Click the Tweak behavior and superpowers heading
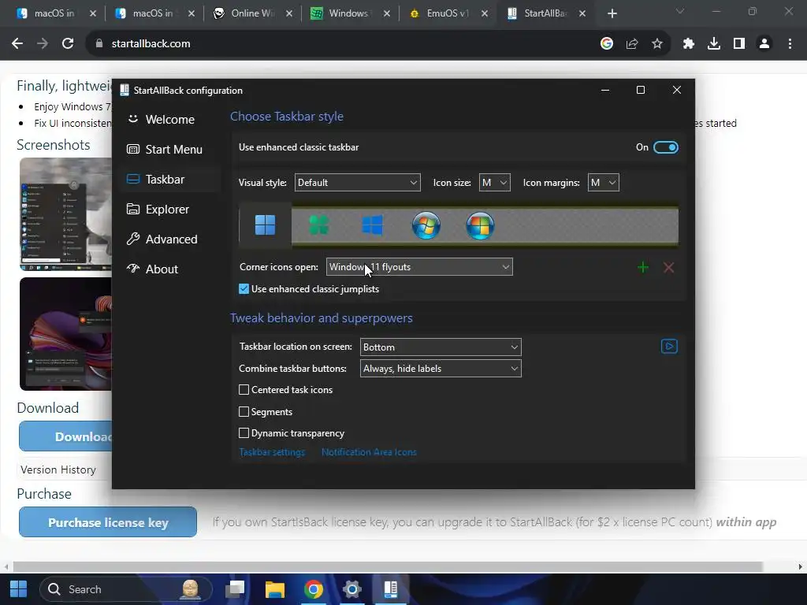Viewport: 807px width, 605px height. pyautogui.click(x=322, y=318)
